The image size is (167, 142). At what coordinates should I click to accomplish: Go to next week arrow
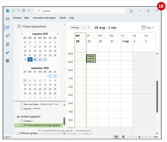[89, 27]
